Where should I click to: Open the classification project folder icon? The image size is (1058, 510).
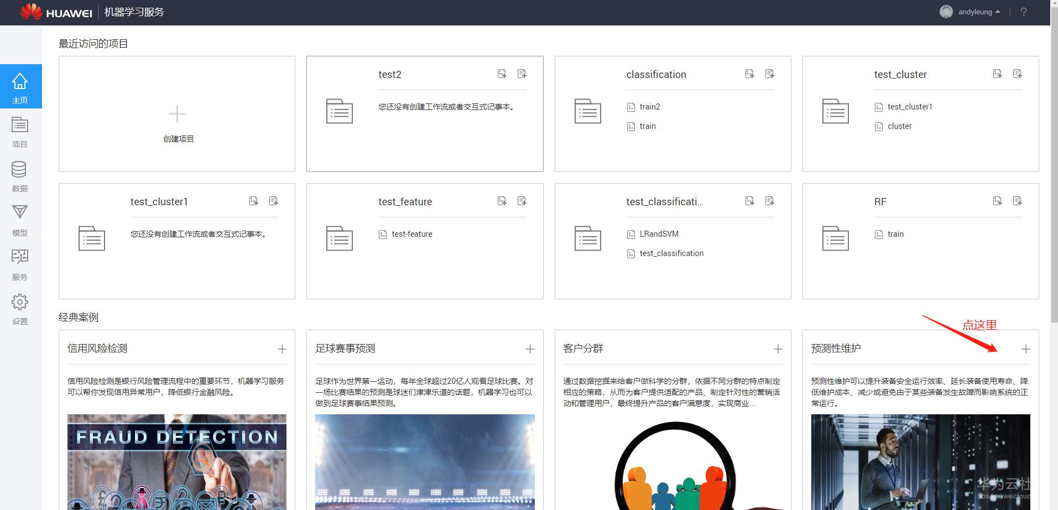pos(587,111)
